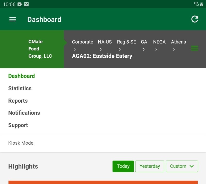Select the Today time filter
The width and height of the screenshot is (206, 184).
coord(123,166)
